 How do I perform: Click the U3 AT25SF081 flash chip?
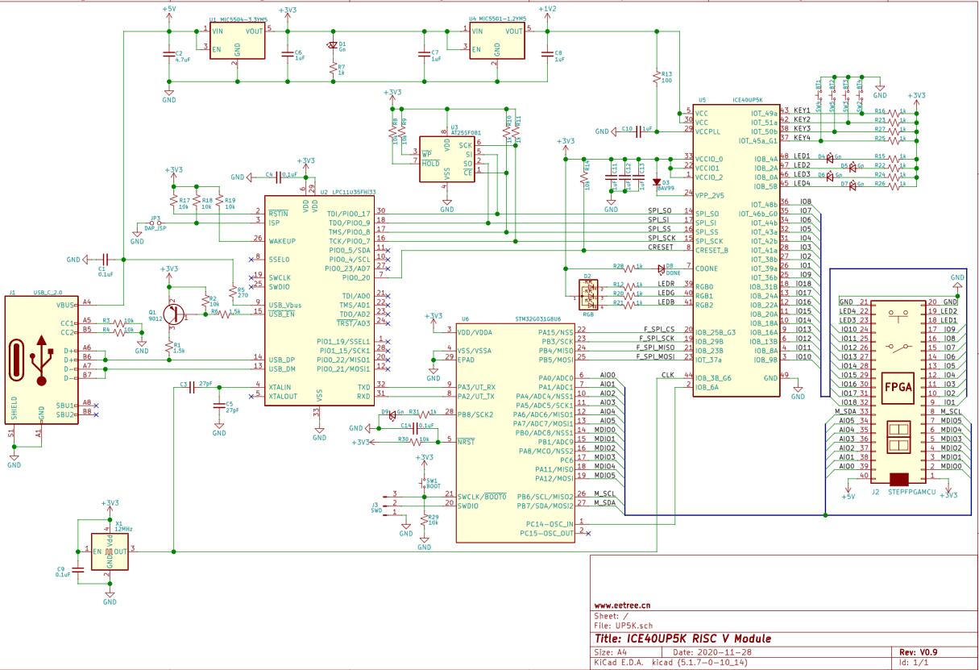pos(446,159)
